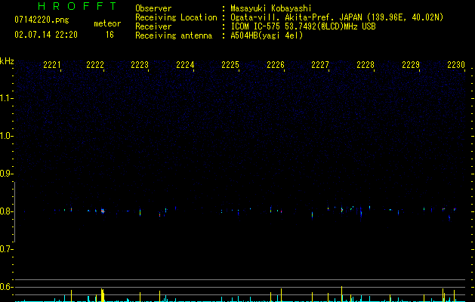Image resolution: width=475 pixels, height=302 pixels.
Task: Click the 0.7 kHz axis label
Action: (x=6, y=249)
